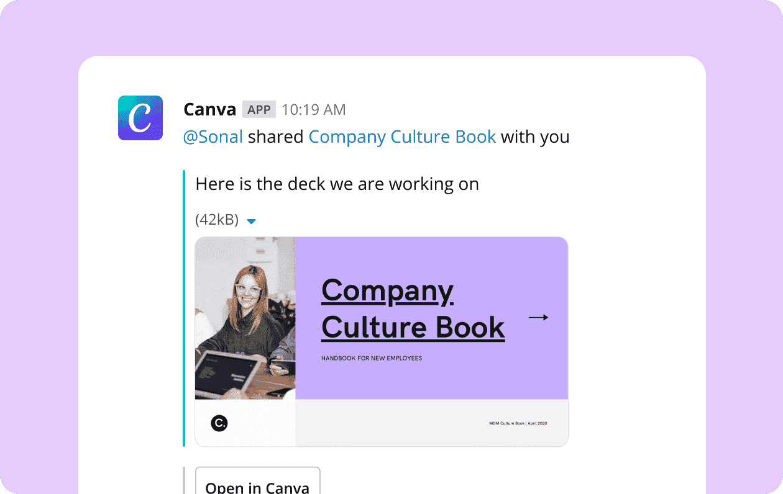
Task: Click the 10:19 AM timestamp
Action: tap(313, 109)
